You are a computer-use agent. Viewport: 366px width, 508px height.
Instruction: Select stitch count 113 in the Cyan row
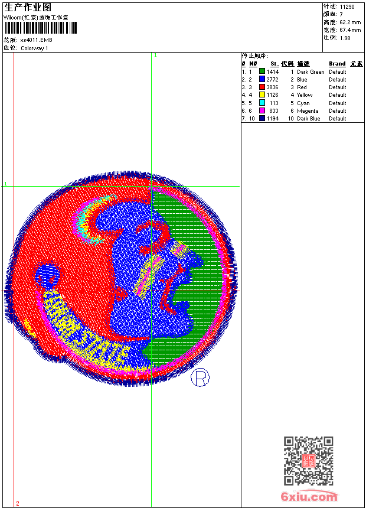point(274,103)
